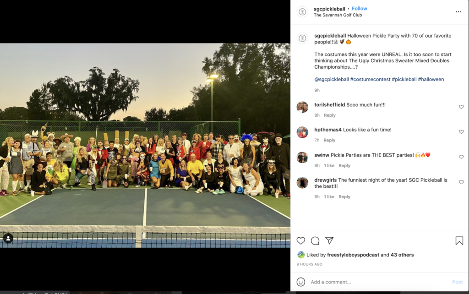Like swinw's comment heart
The width and height of the screenshot is (469, 294).
point(461,157)
